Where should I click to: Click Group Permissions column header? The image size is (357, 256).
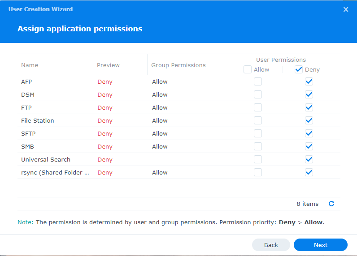pyautogui.click(x=178, y=65)
